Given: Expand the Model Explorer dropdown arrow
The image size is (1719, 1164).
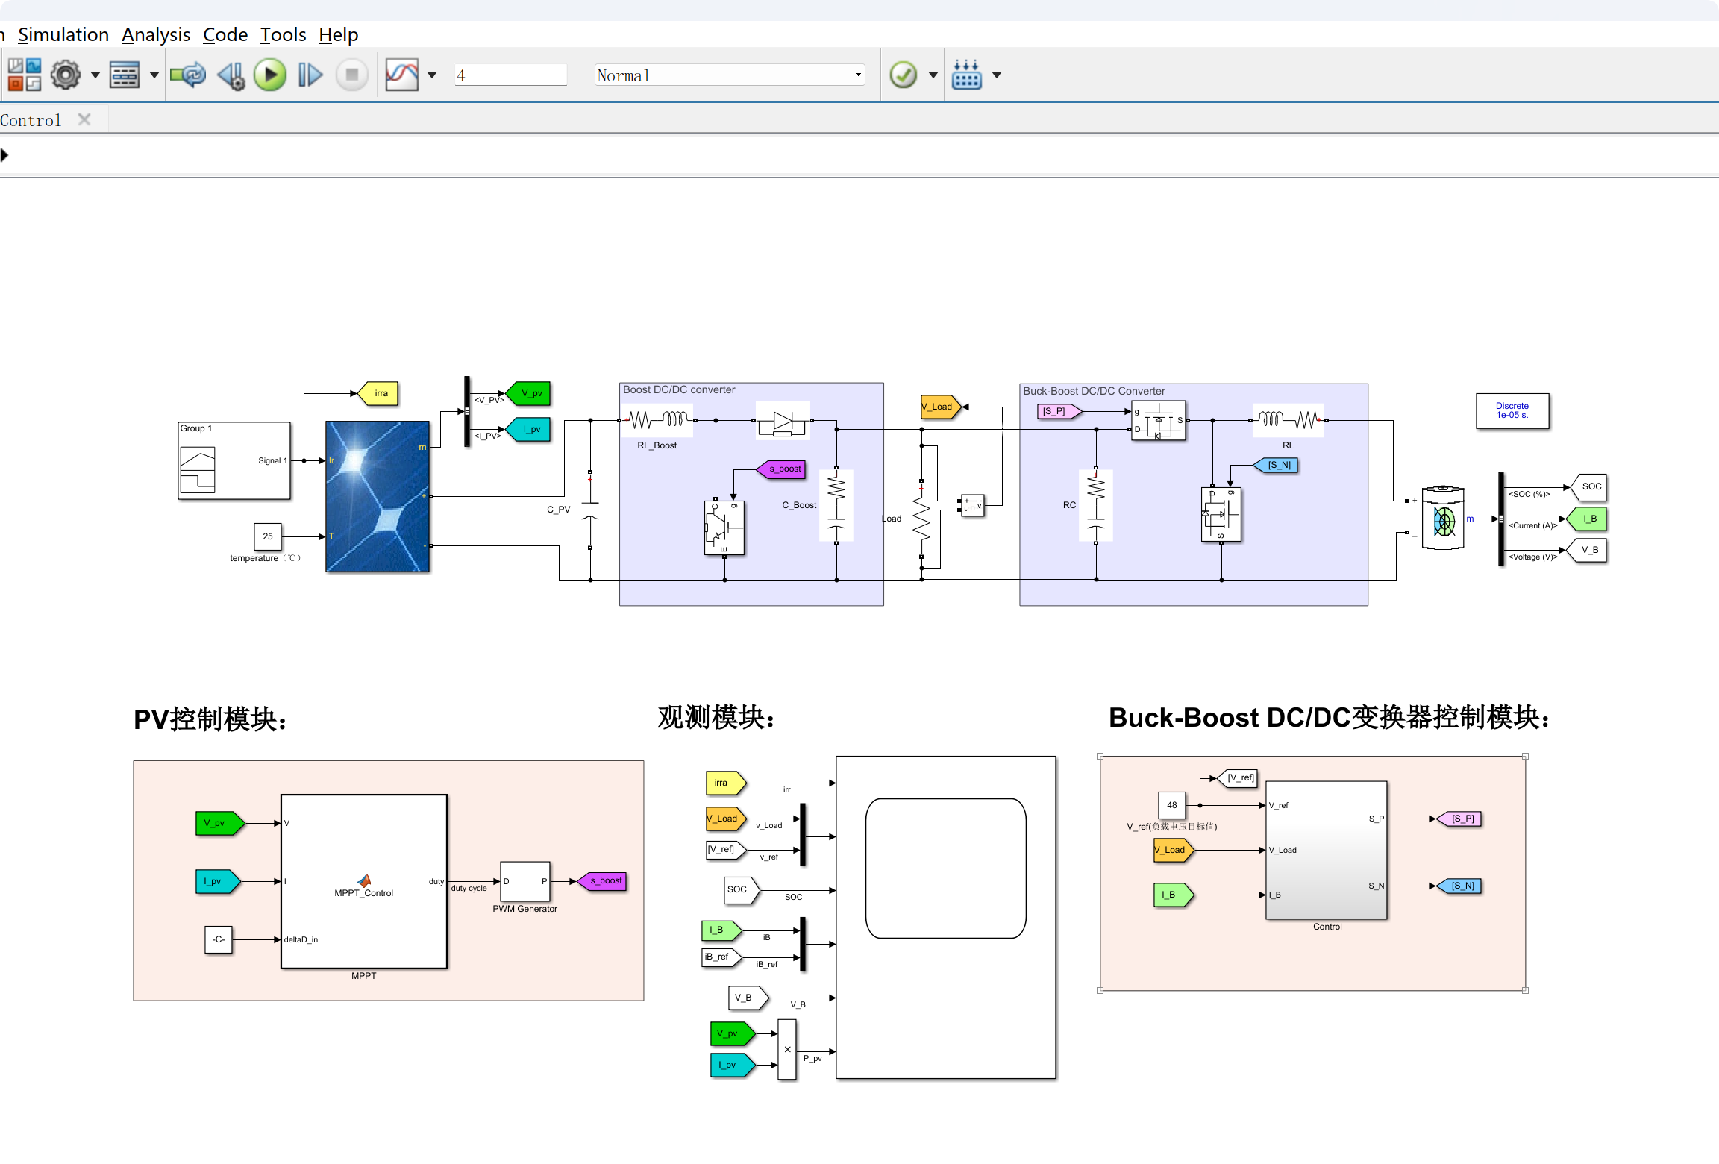Looking at the screenshot, I should coord(154,75).
